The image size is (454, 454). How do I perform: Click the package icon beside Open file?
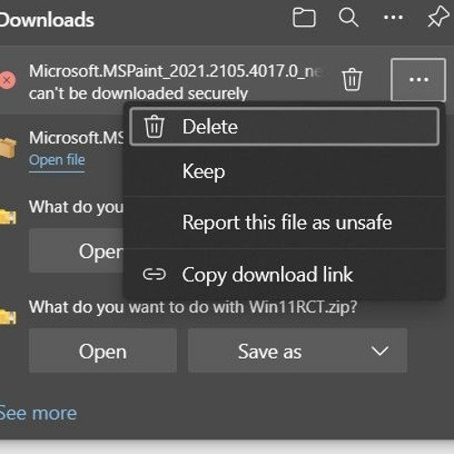(8, 147)
